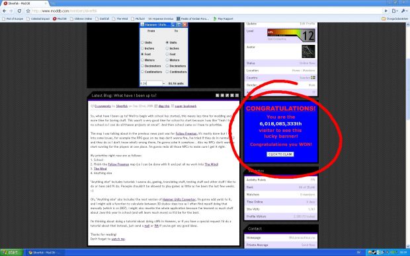Screen dimensions: 410x256
Task: Click first icon in Latest Blog header
Action: 218,96
